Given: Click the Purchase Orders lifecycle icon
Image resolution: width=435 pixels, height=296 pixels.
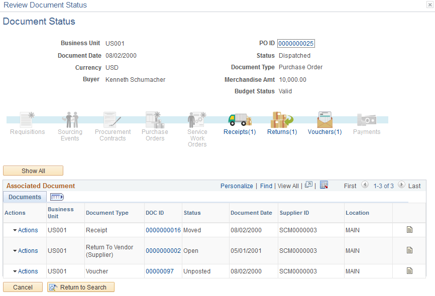Looking at the screenshot, I should click(x=154, y=120).
